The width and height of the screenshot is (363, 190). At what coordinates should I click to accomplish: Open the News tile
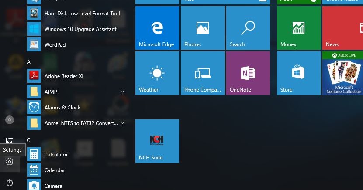[342, 28]
